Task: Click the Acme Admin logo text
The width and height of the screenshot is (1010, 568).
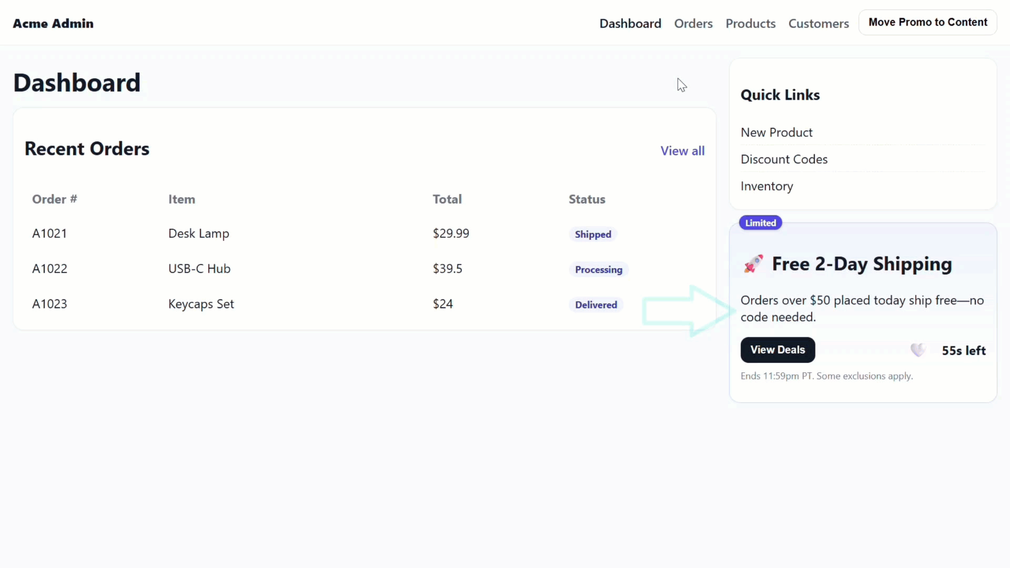Action: (53, 24)
